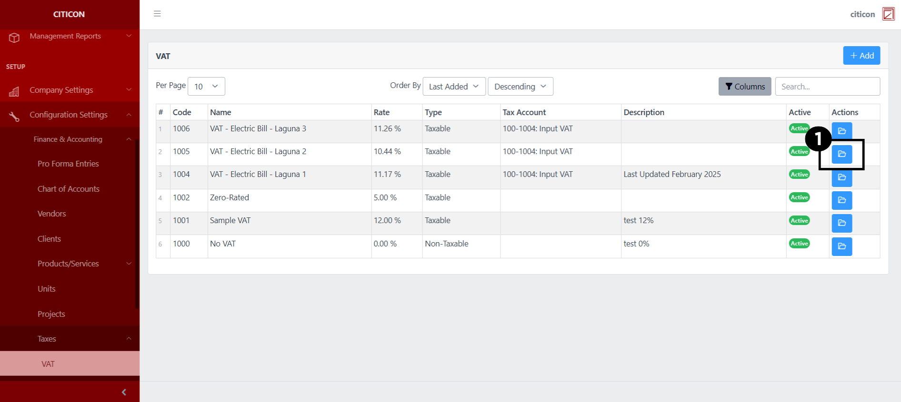Image resolution: width=901 pixels, height=402 pixels.
Task: Click the Add button
Action: (x=861, y=56)
